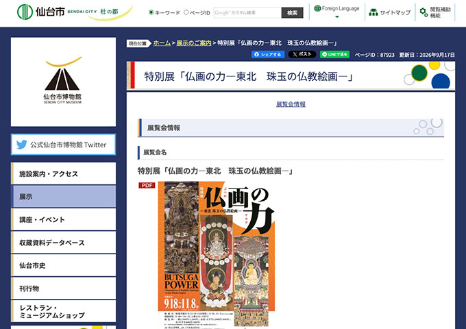Go to 展示のご案内 breadcrumb link

coord(194,43)
